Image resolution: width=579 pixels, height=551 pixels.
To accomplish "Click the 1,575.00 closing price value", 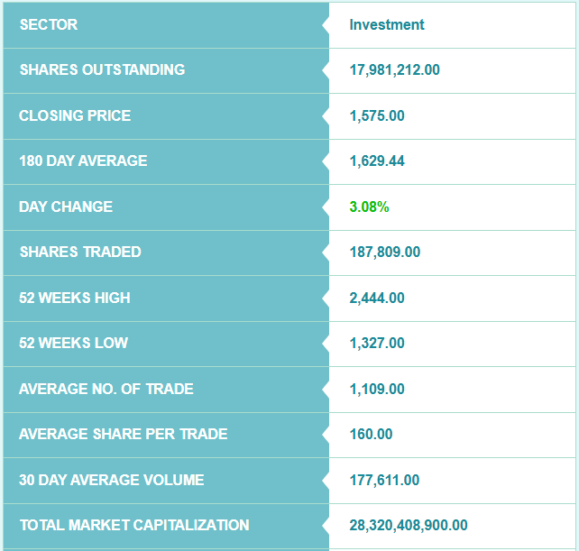I will click(377, 115).
